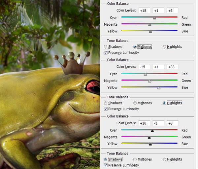Select Highlights radio in the third Tone Balance panel
The height and width of the screenshot is (169, 198).
[x=164, y=159]
